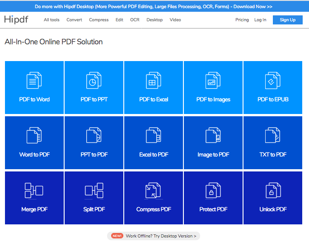The image size is (309, 247).
Task: Open the Compress menu item
Action: point(99,20)
